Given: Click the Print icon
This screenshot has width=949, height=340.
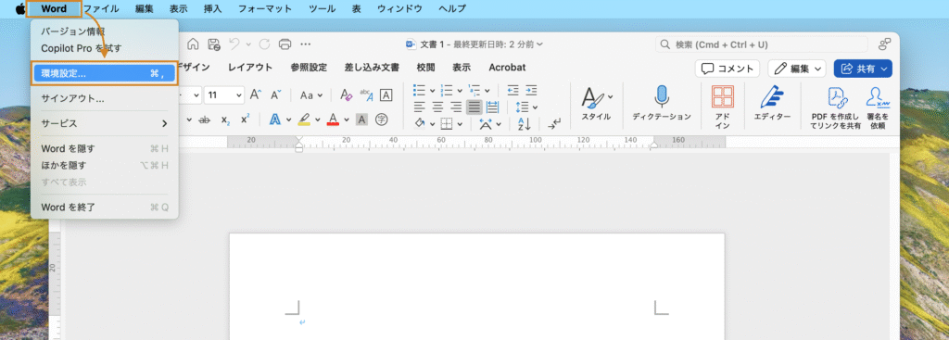Looking at the screenshot, I should (x=285, y=44).
